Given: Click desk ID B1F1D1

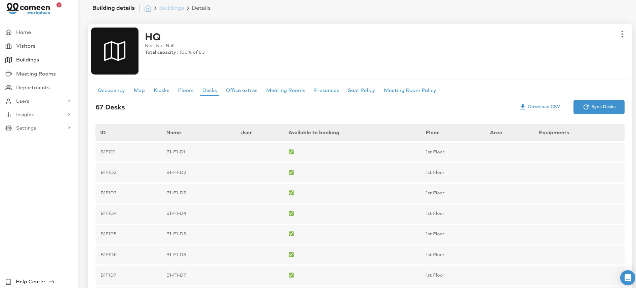Looking at the screenshot, I should (108, 152).
